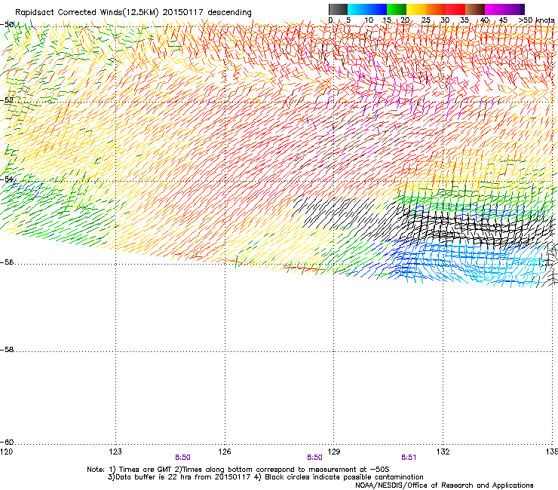Click the '-56' latitude label

7,262
